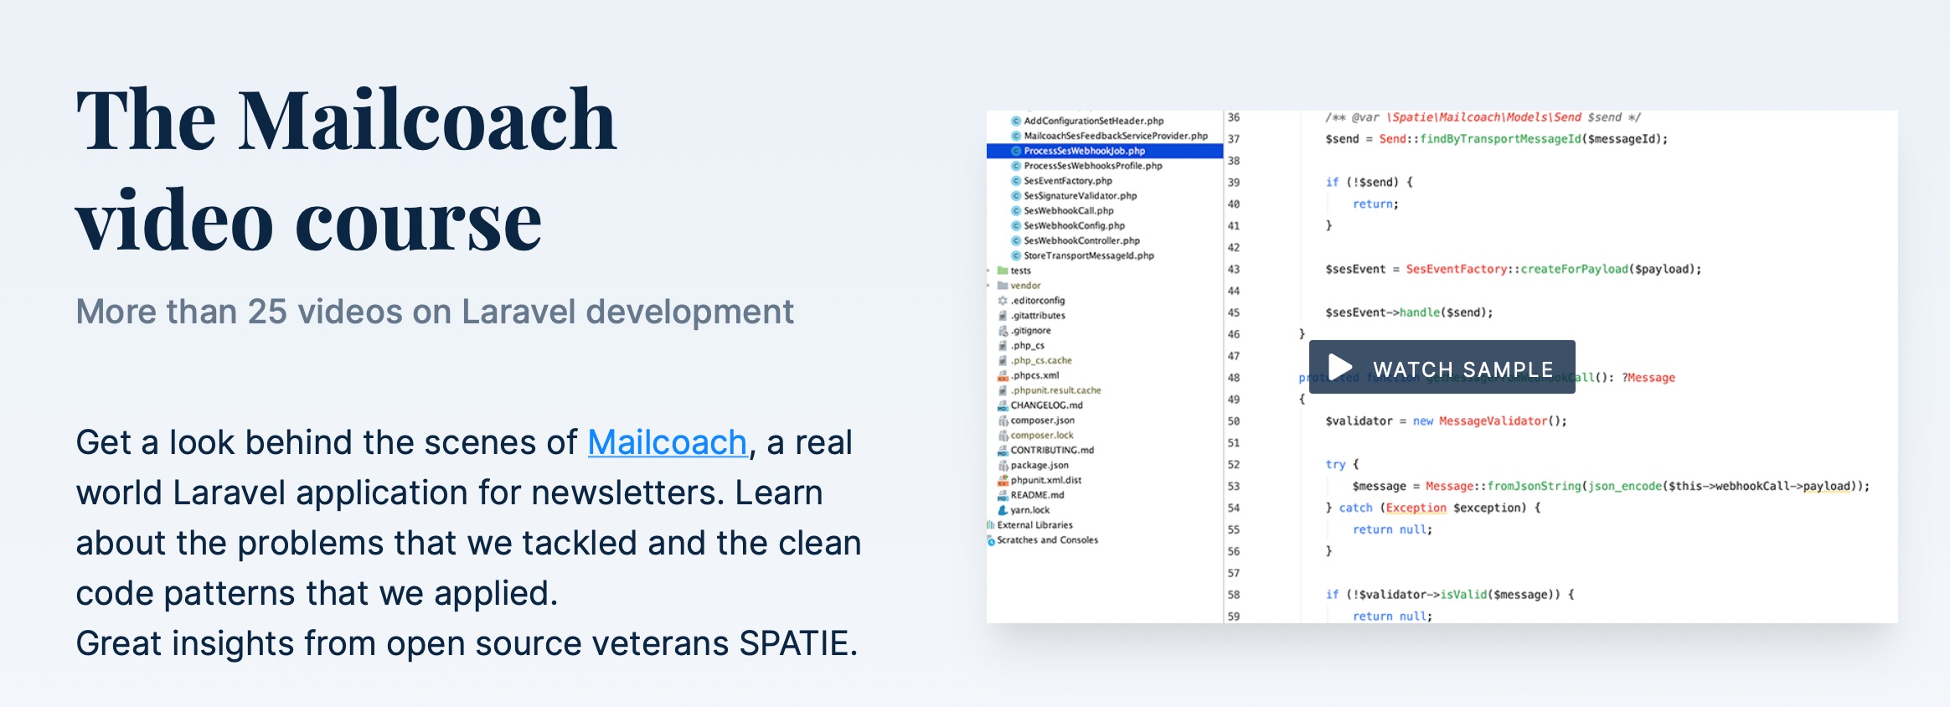Screen dimensions: 1950x707
Task: Select MailcoachSesFeedbackServiceProvider.php in the file tree
Action: point(1116,136)
